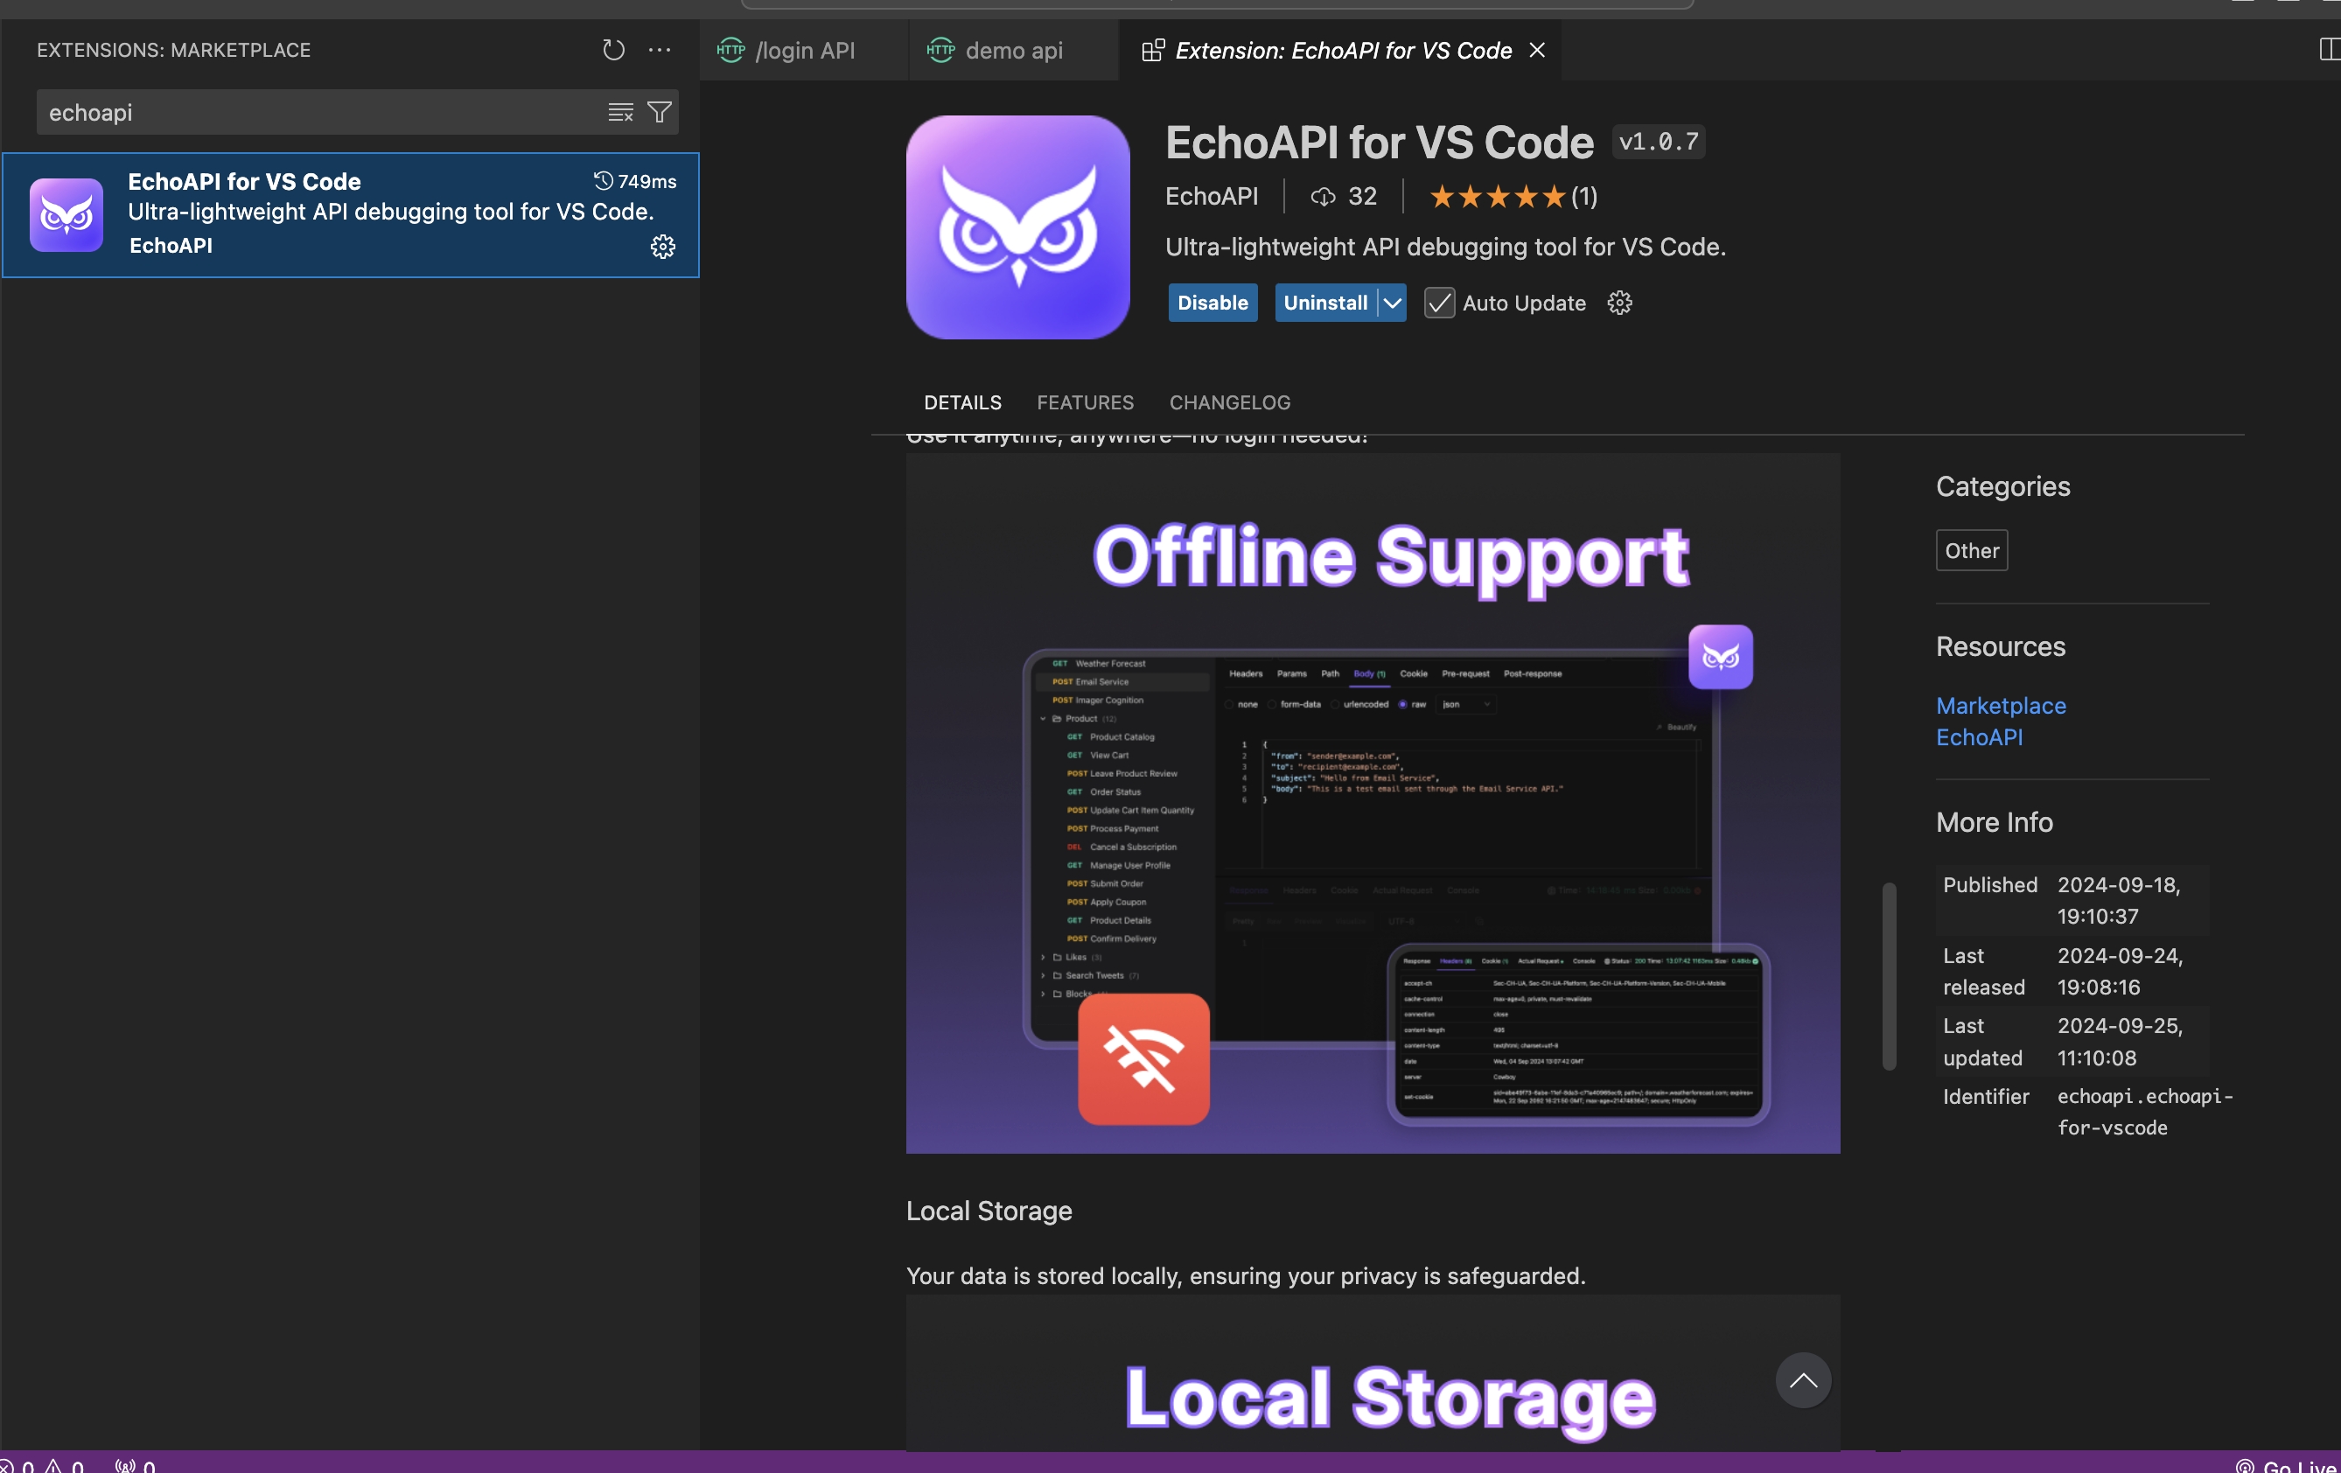Click the extension details vertical scrollbar

click(1889, 975)
